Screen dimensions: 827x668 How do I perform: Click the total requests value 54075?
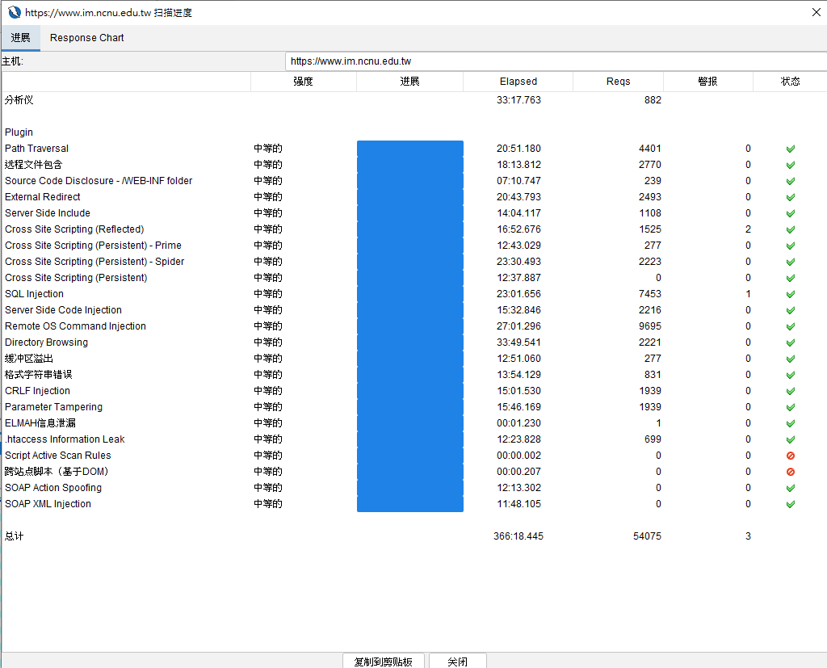click(x=647, y=536)
